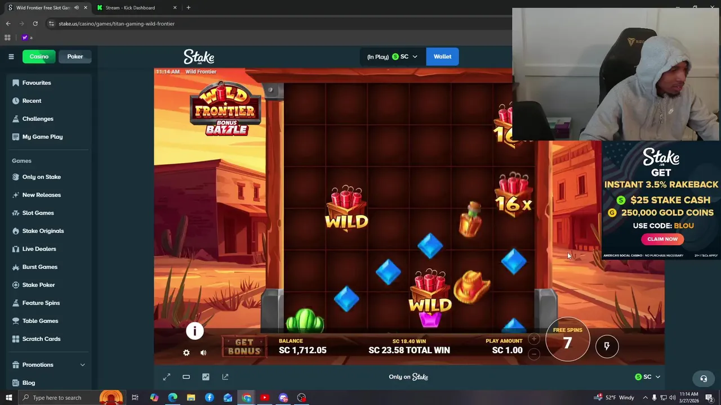Open the game info (i) button
This screenshot has height=405, width=721.
[195, 331]
